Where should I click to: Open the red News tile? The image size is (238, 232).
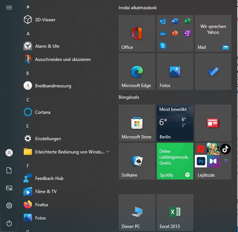coord(213,123)
